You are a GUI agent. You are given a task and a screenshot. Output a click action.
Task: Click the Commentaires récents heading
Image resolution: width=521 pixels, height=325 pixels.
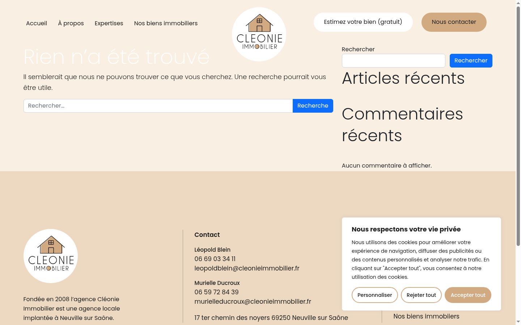tap(402, 125)
